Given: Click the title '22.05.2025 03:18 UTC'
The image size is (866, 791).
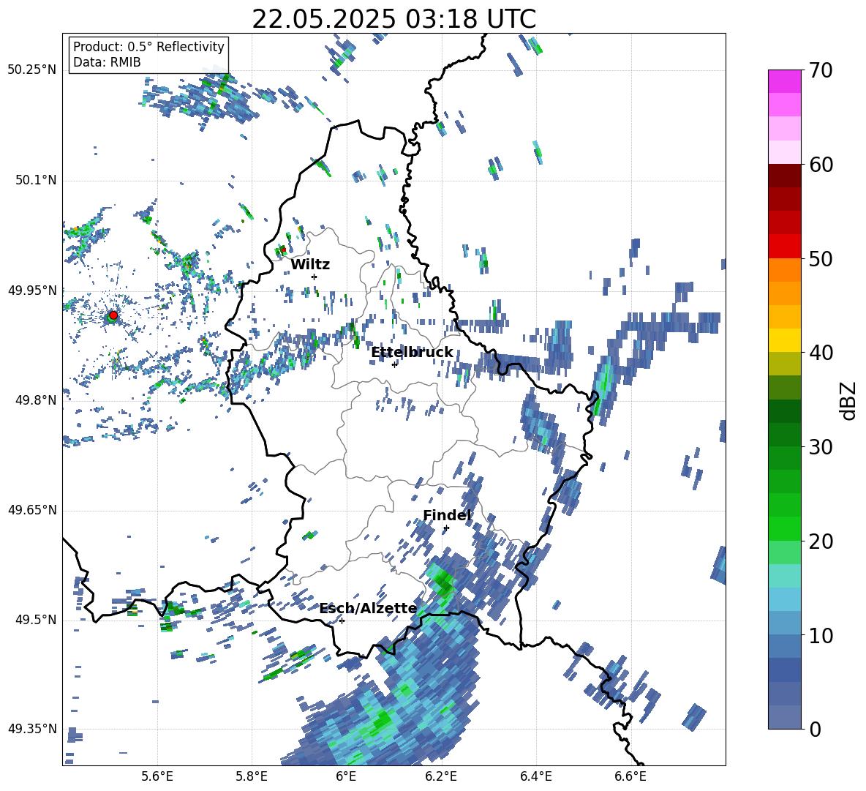Looking at the screenshot, I should [394, 19].
